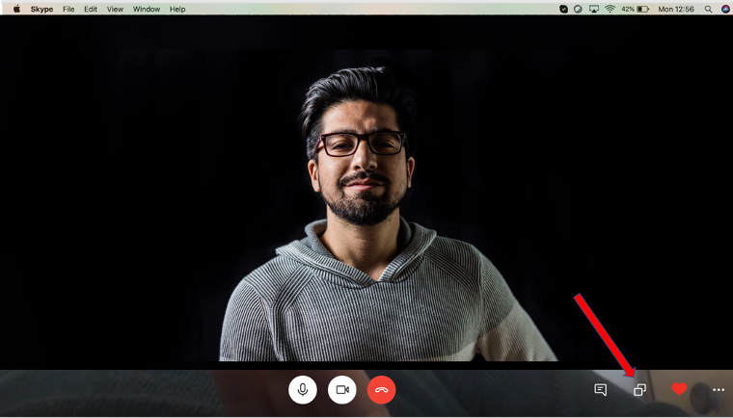Send a red heart reaction

point(679,389)
